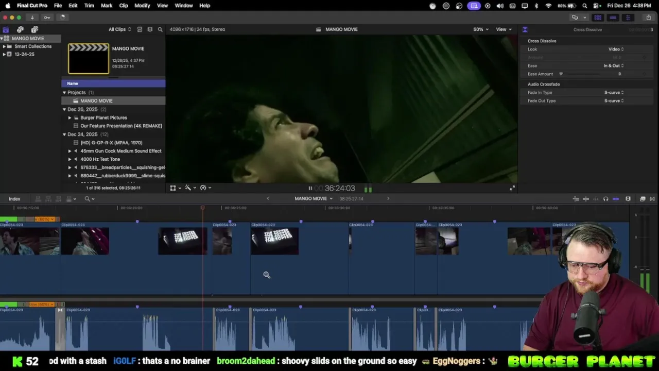This screenshot has height=371, width=659.
Task: Expand Smart Collections folder
Action: 4,46
